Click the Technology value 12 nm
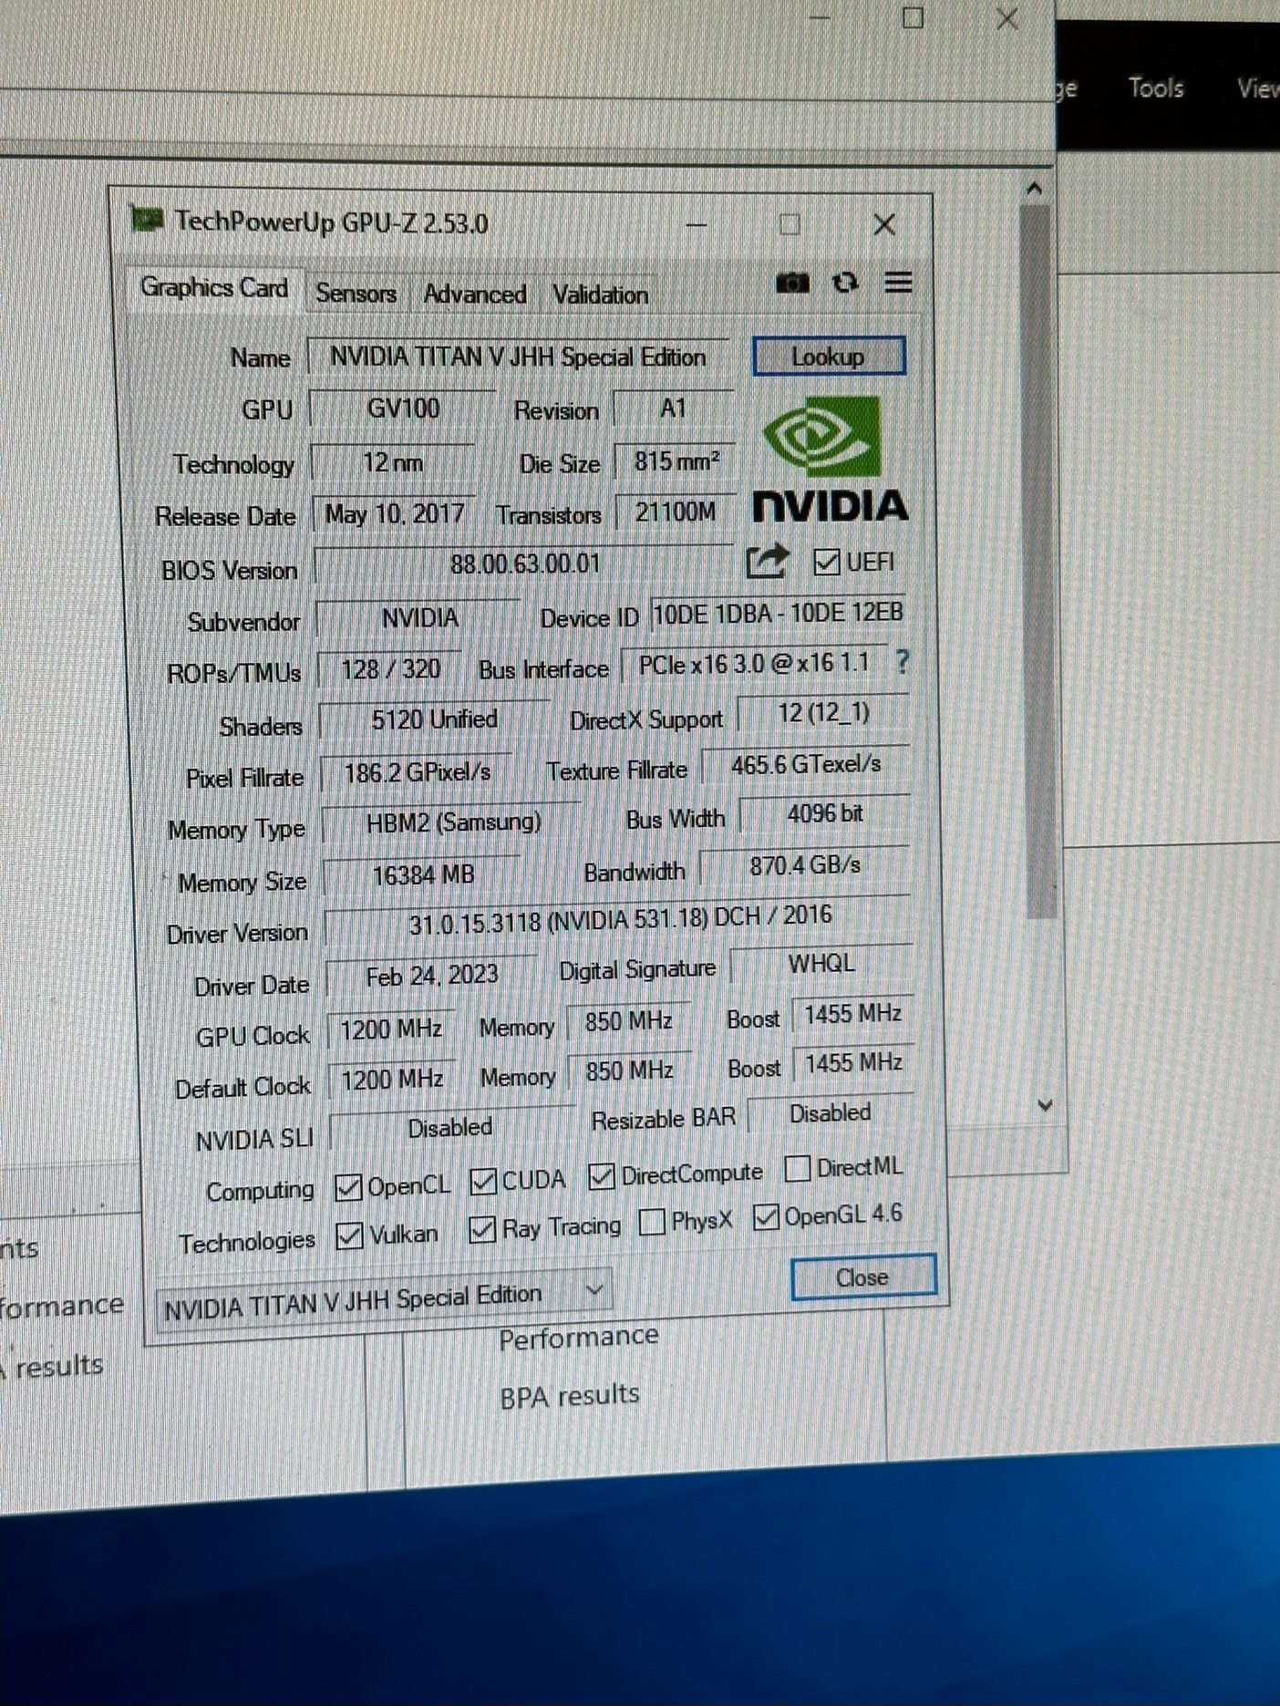This screenshot has height=1706, width=1280. tap(392, 462)
